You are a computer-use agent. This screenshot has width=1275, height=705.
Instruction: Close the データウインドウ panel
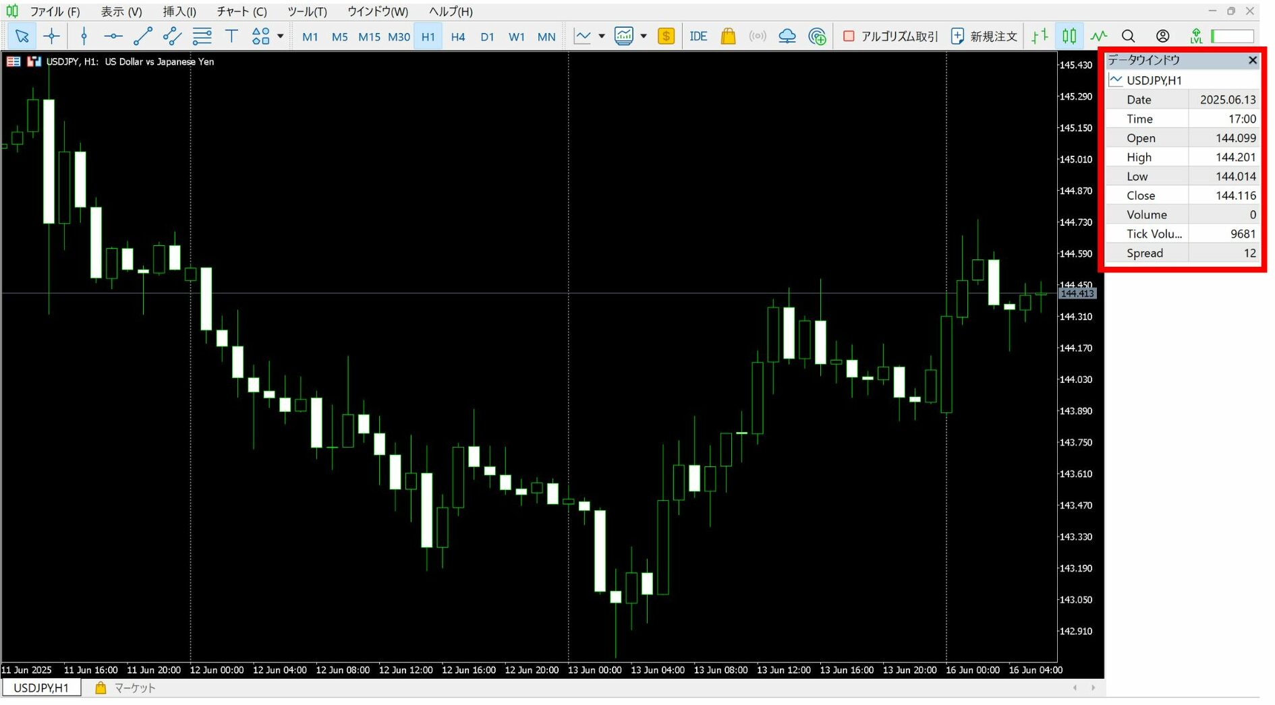[x=1253, y=61]
